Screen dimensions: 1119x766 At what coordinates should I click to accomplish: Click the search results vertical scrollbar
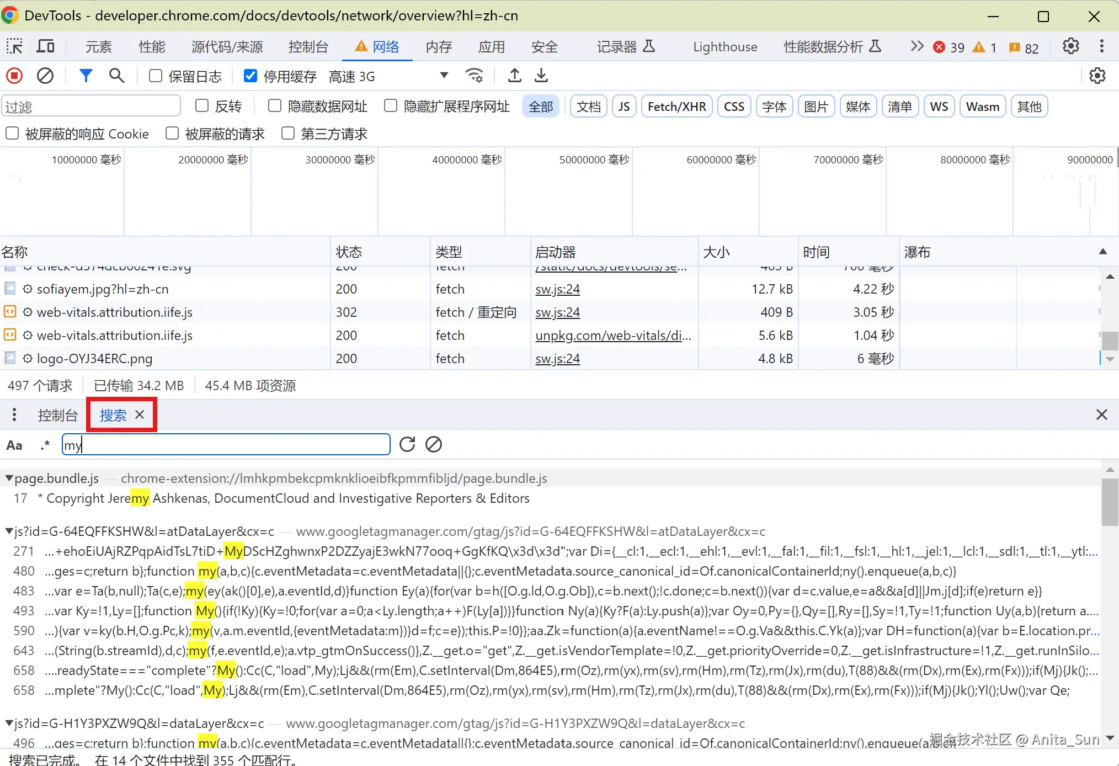tap(1109, 502)
